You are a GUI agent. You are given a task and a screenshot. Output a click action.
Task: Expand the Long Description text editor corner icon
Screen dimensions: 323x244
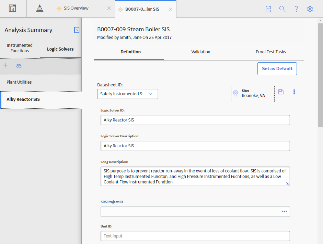coord(287,183)
